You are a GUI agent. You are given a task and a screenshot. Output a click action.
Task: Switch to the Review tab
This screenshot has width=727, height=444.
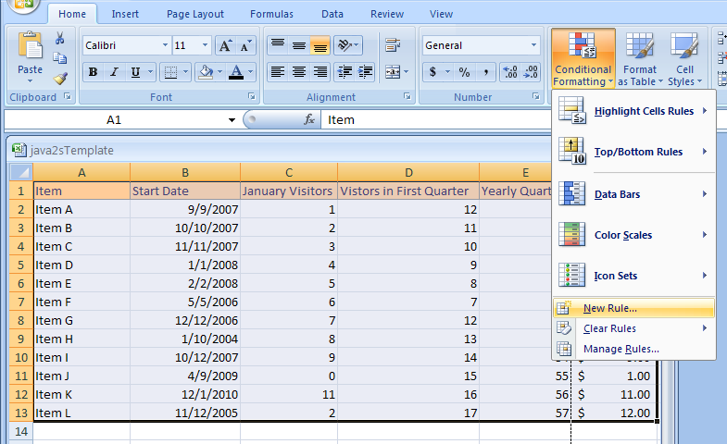[x=387, y=14]
